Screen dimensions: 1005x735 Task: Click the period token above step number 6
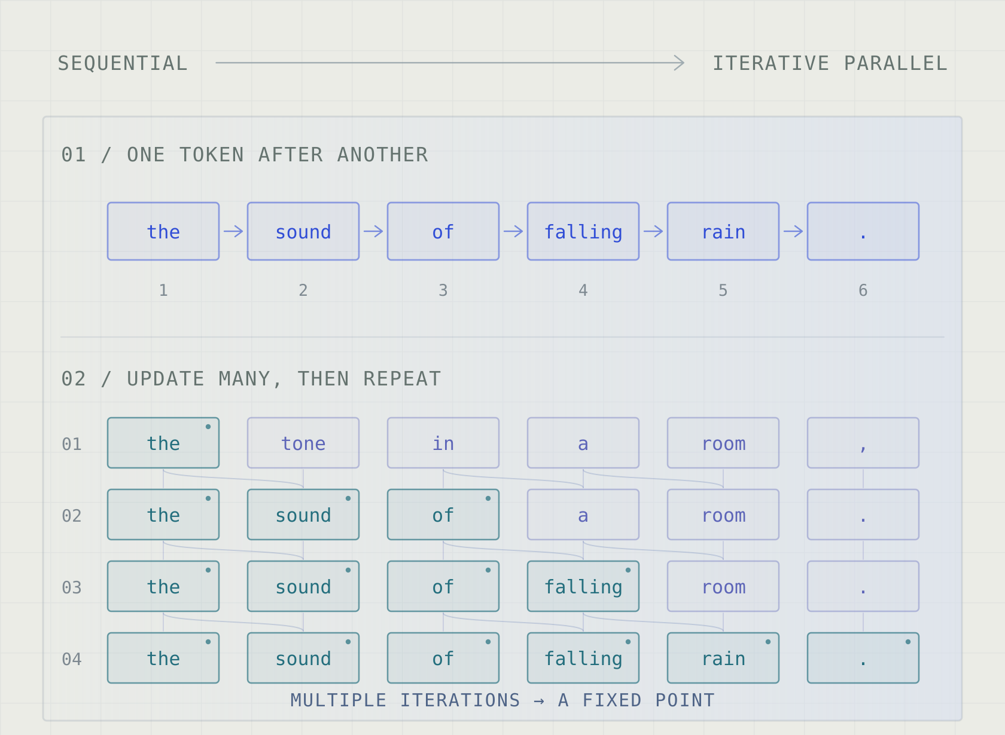coord(863,231)
